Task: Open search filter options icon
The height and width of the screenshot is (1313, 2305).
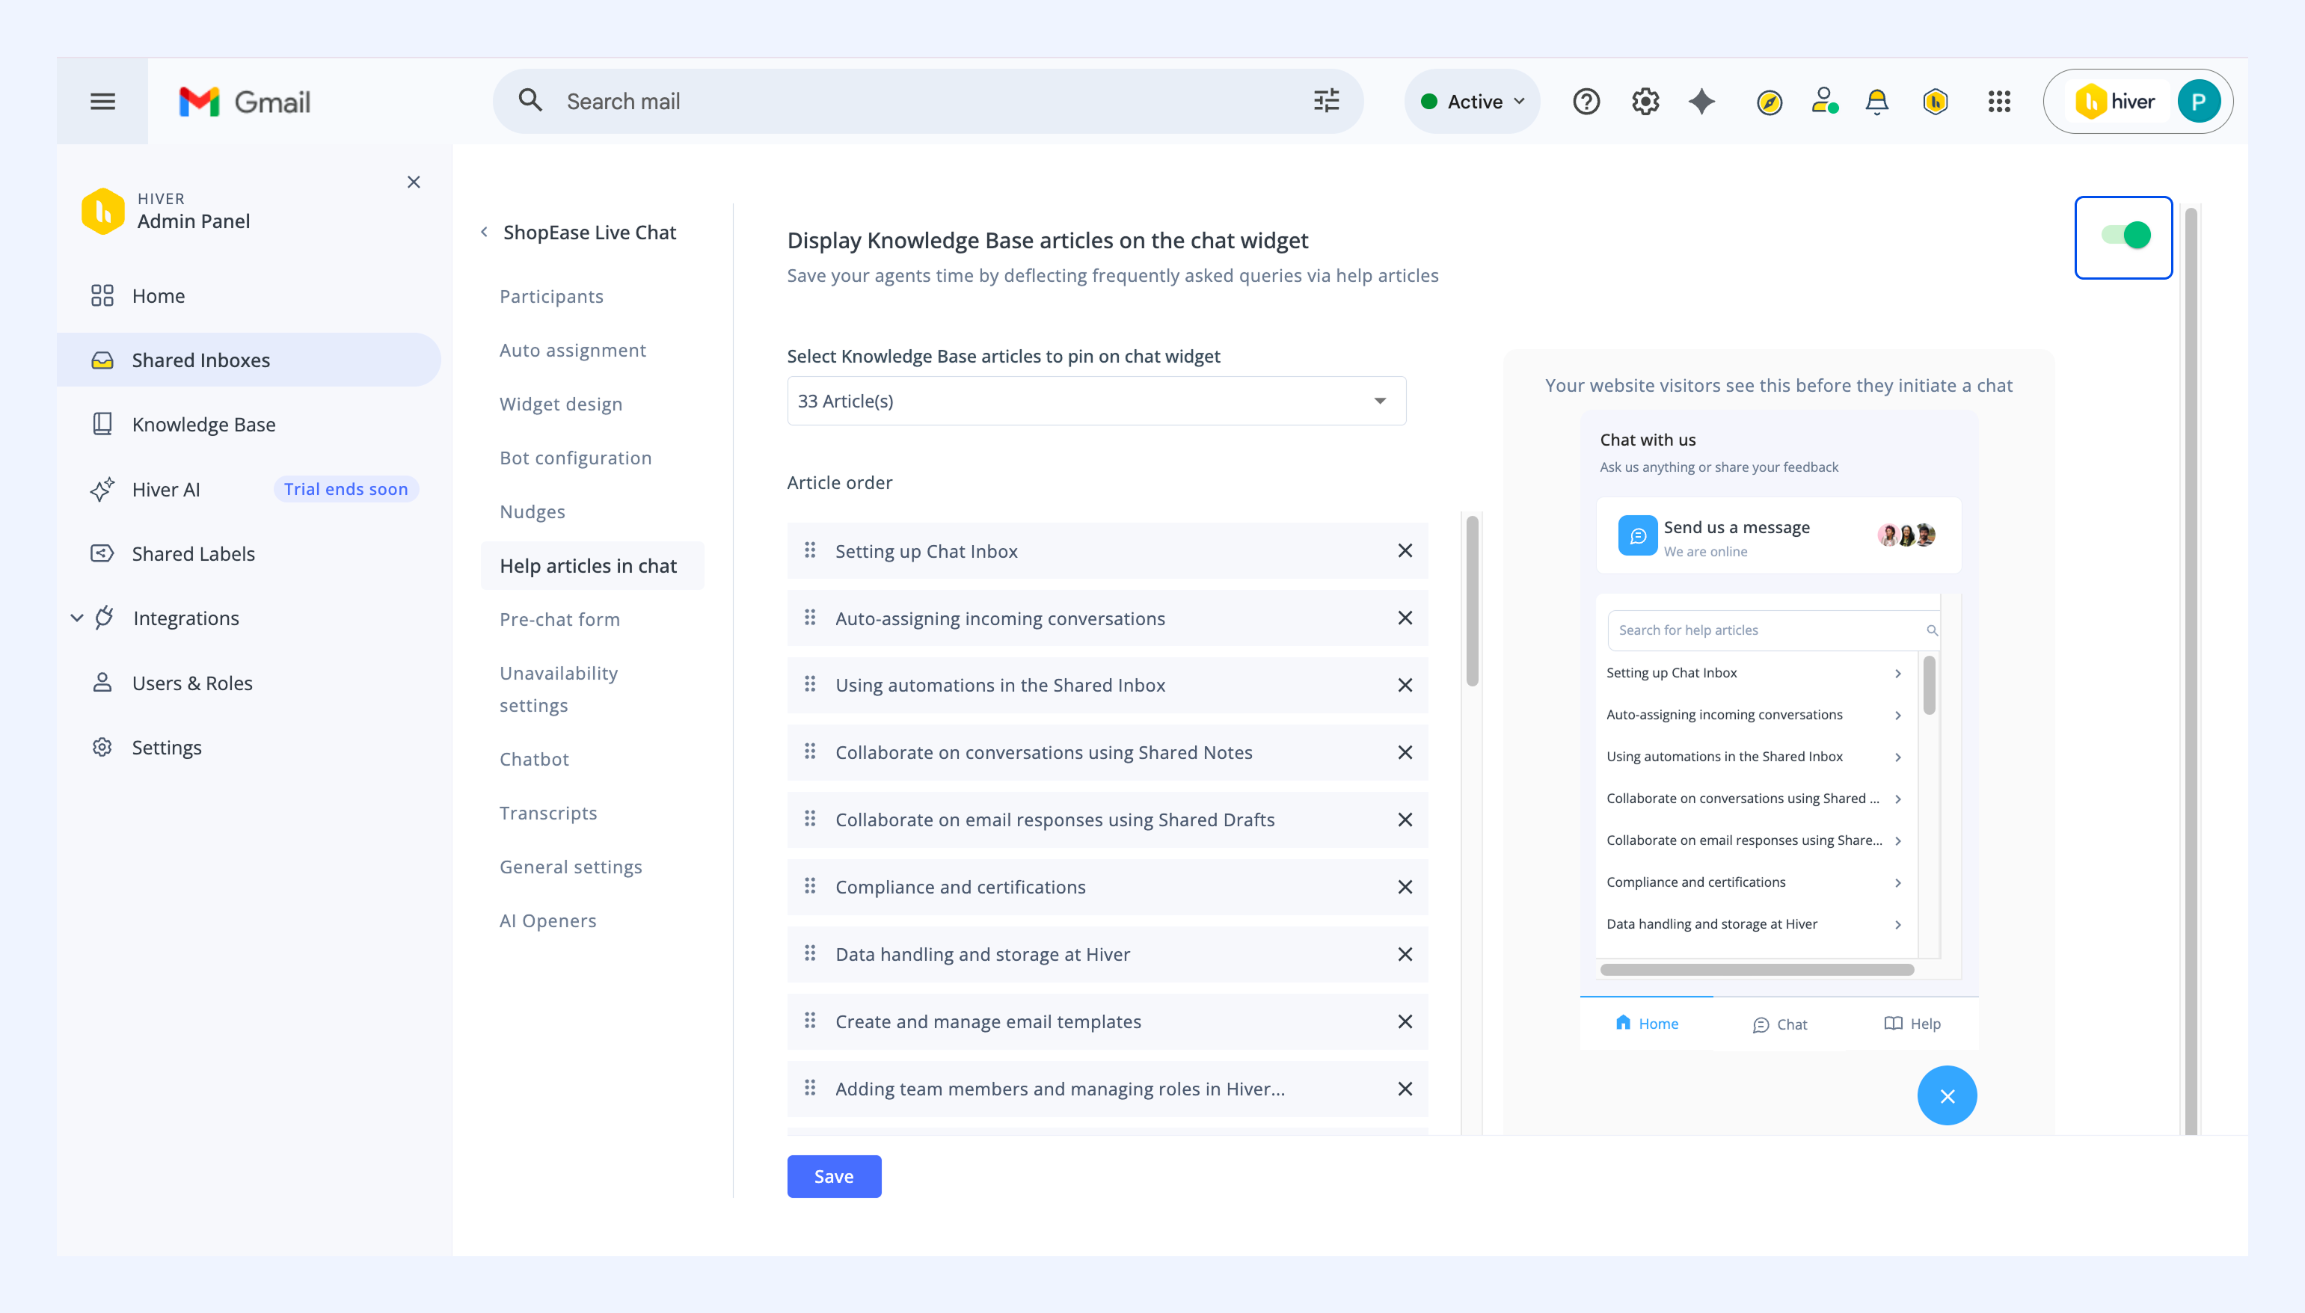Action: point(1326,101)
